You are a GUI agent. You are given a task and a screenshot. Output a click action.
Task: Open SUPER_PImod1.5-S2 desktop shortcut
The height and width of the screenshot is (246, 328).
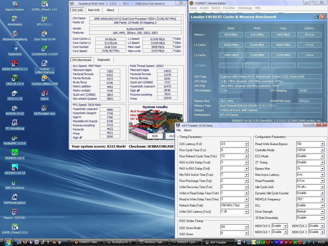44,6
